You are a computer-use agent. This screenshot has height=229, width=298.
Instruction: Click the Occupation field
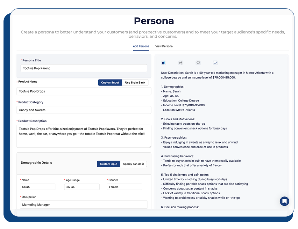click(x=84, y=205)
